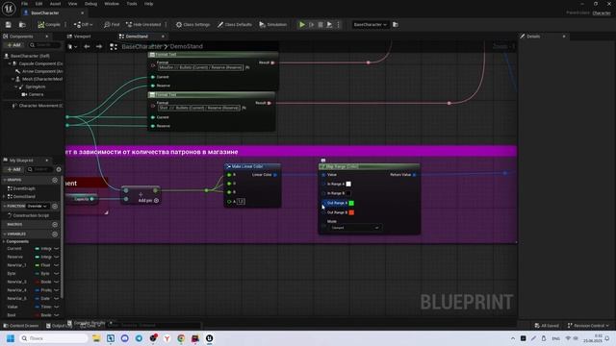Image resolution: width=616 pixels, height=346 pixels.
Task: Click the Compile button icon
Action: [40, 25]
